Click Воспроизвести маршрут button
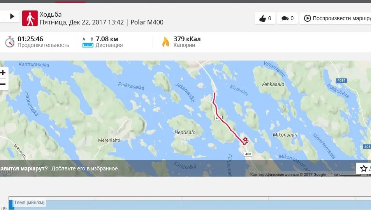Image resolution: width=371 pixels, height=210 pixels. point(336,18)
